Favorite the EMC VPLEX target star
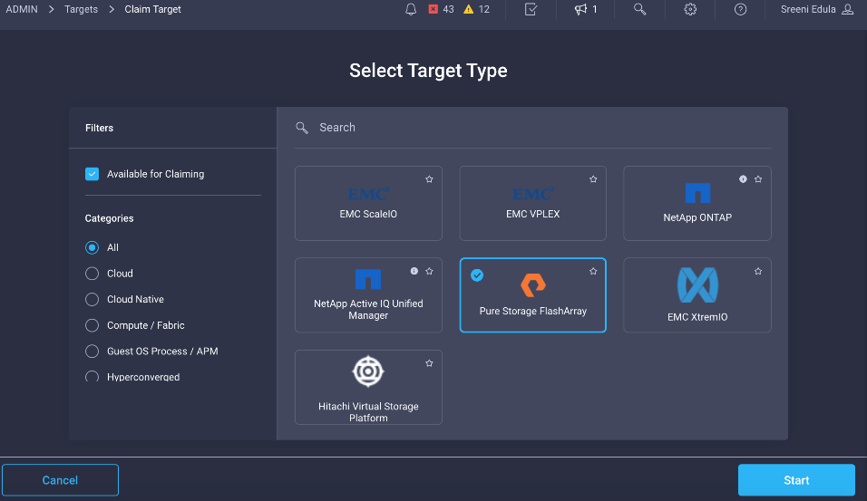The image size is (867, 501). [593, 179]
